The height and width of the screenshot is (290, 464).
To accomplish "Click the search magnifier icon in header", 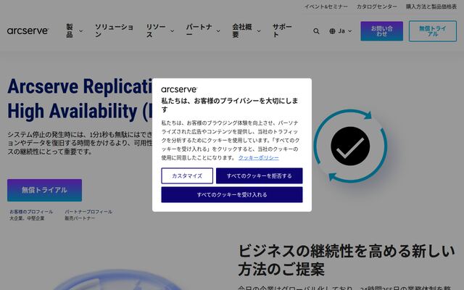I will 316,31.
